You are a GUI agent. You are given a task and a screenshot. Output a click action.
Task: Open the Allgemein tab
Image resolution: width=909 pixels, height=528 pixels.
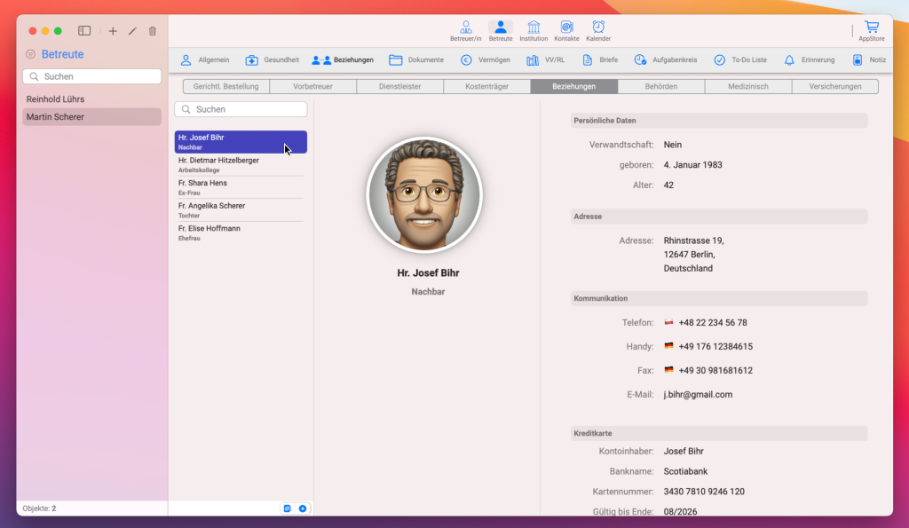(x=205, y=59)
